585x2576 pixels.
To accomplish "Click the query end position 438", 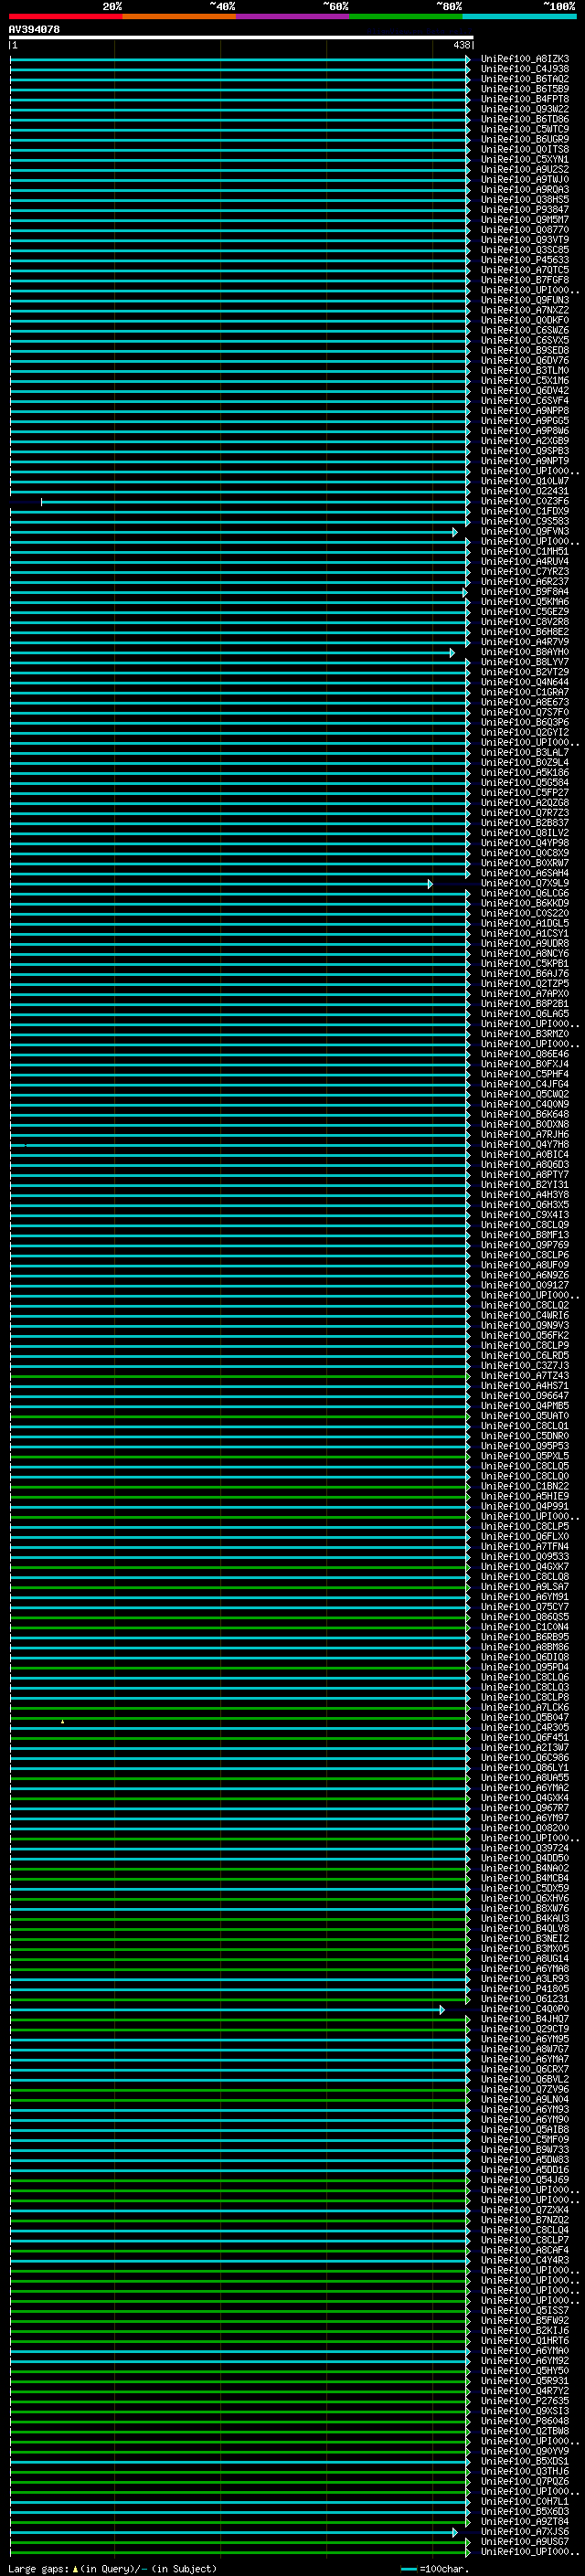I will pos(461,45).
